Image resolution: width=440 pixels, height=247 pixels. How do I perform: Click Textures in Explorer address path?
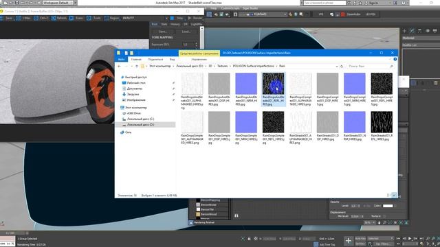223,66
